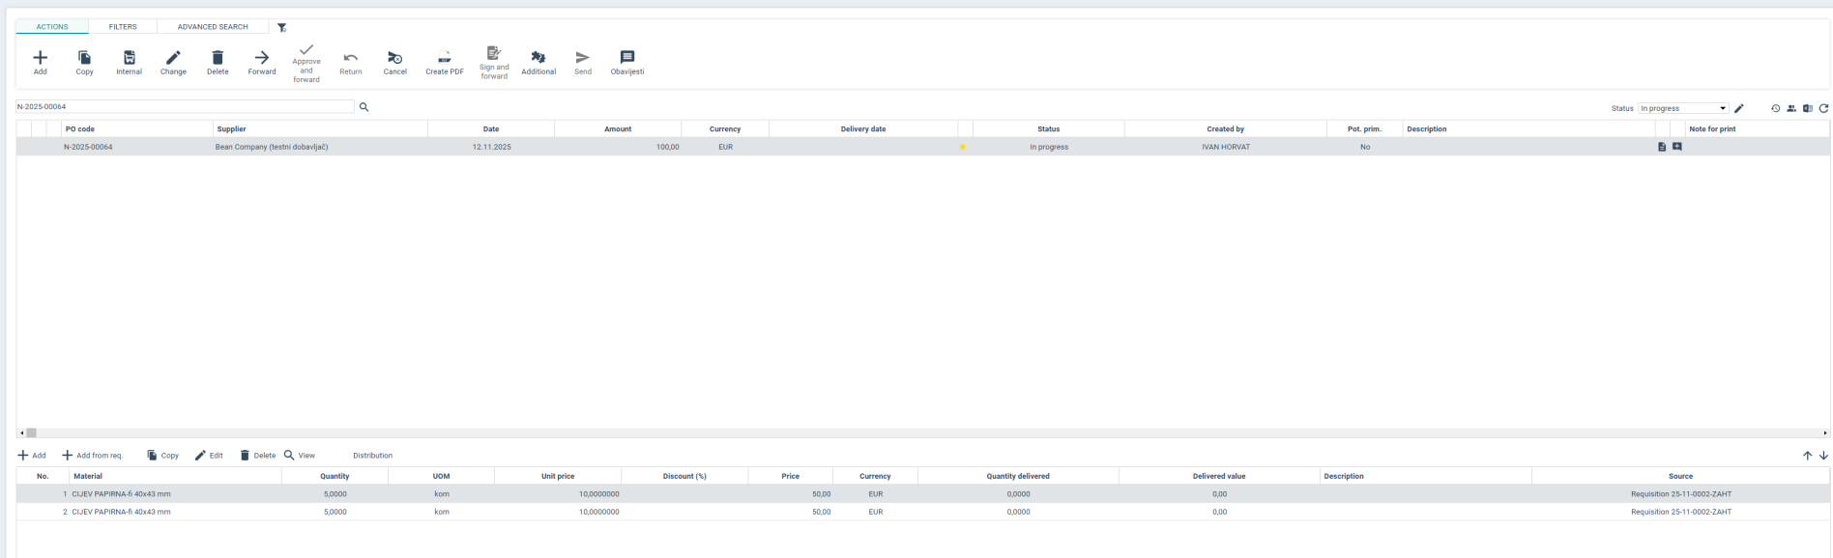
Task: Open Additional options gear icon
Action: point(538,58)
